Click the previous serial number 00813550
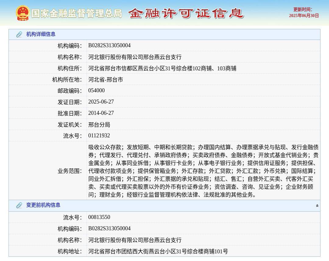This screenshot has height=261, width=329. tap(99, 217)
